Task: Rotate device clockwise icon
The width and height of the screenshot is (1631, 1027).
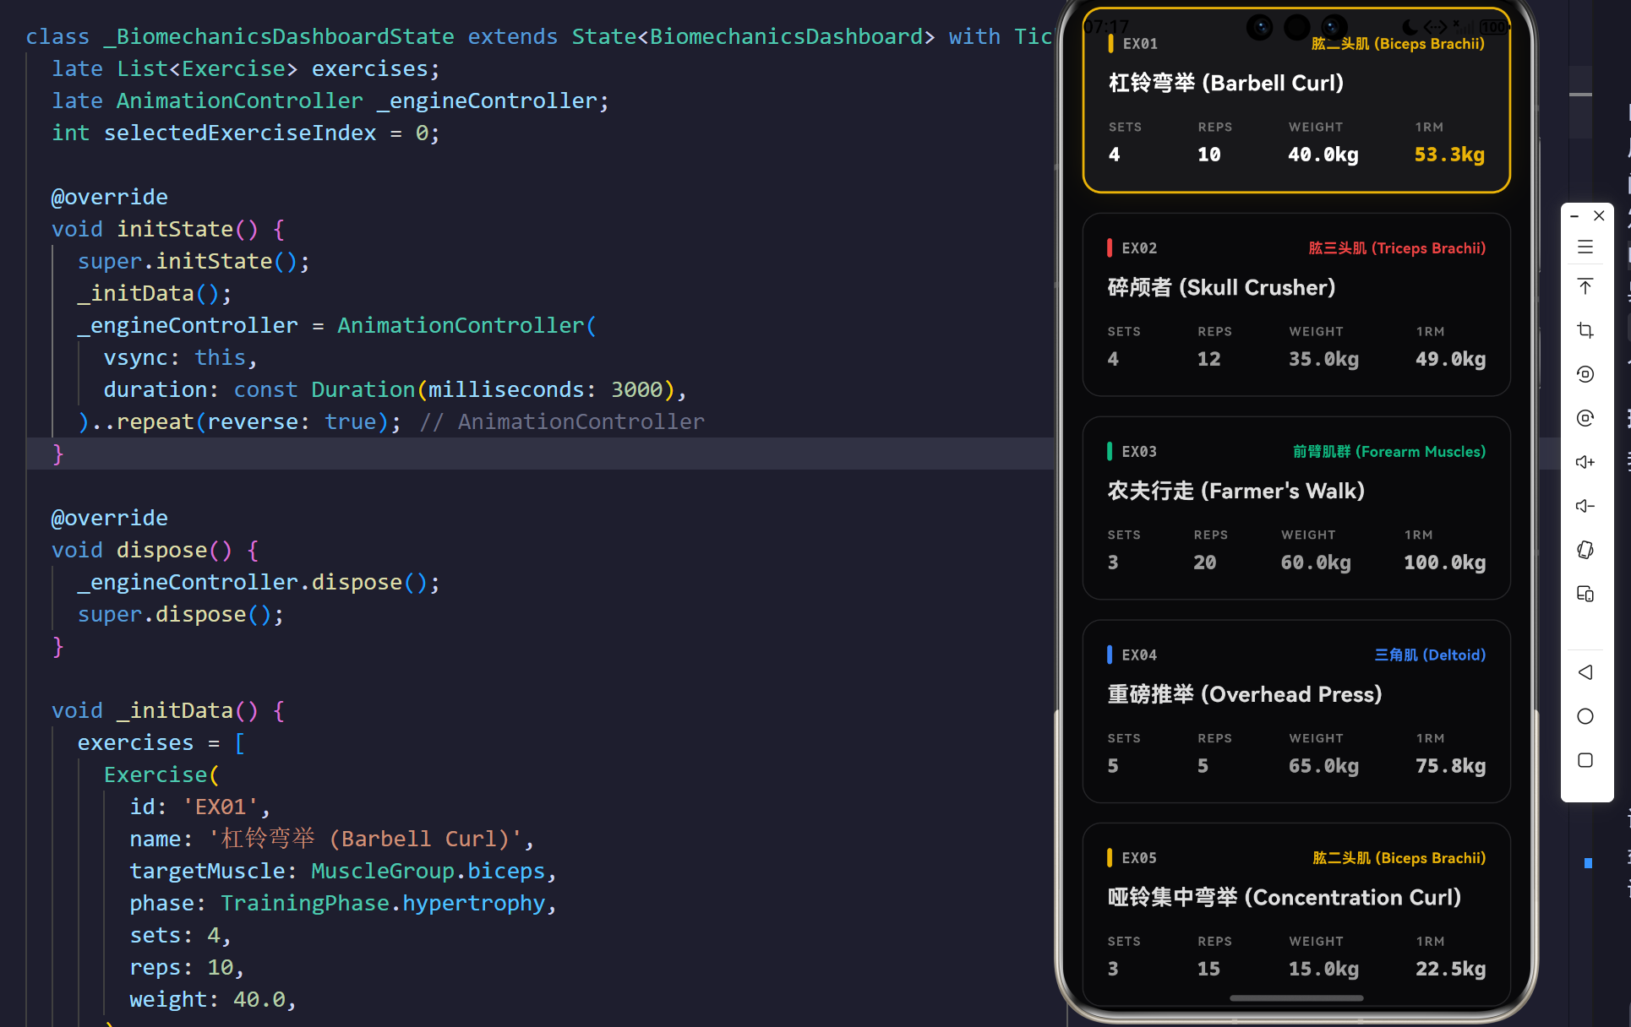Action: (x=1585, y=418)
